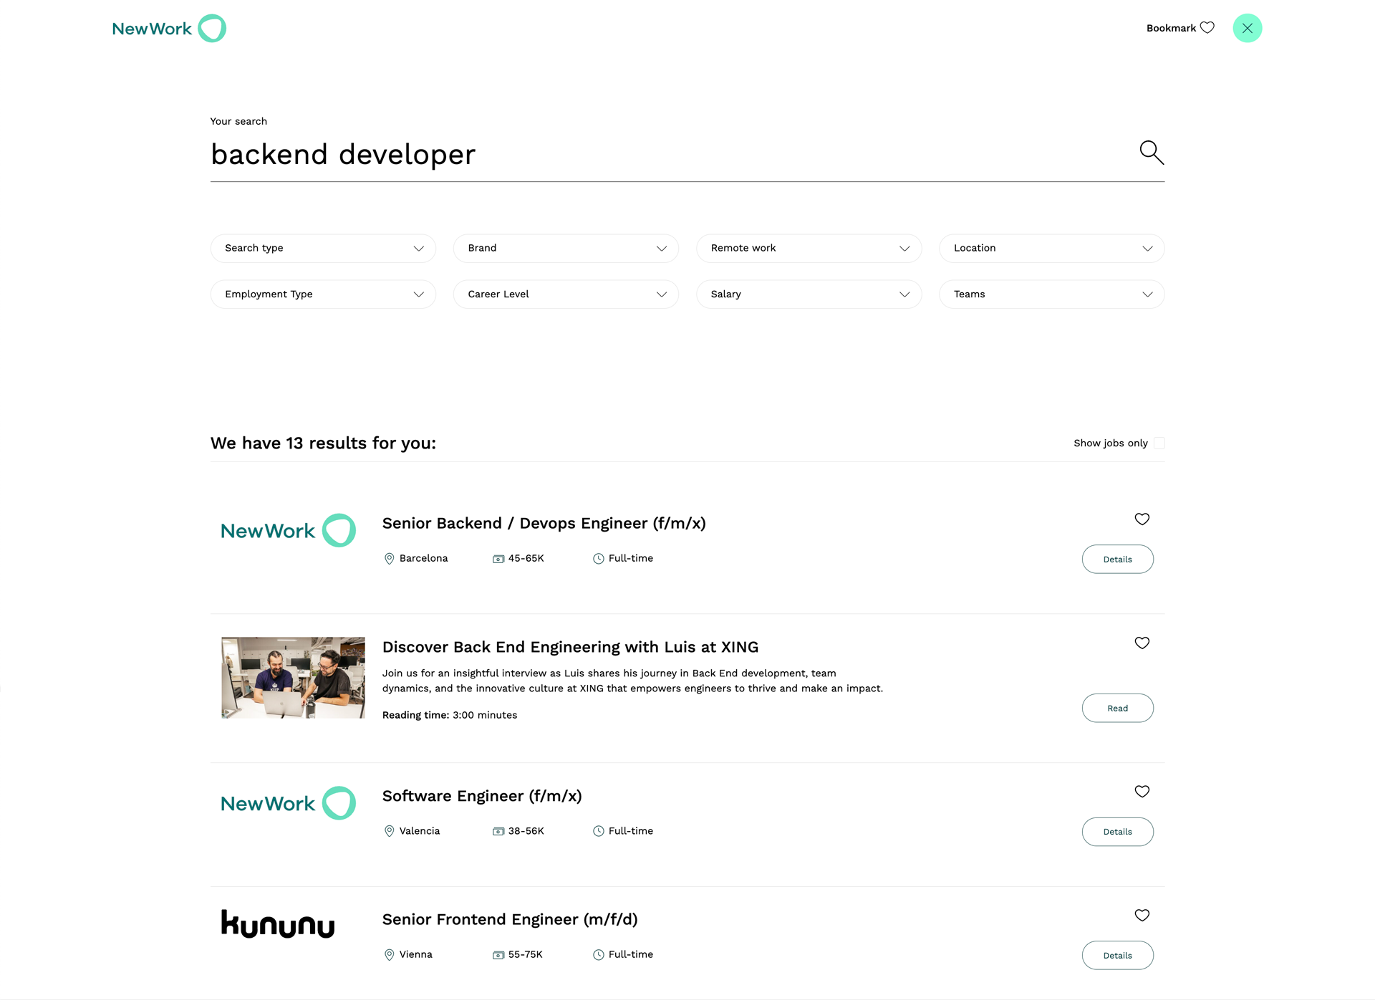
Task: Open the Software Engineer (f/m/x) title
Action: (482, 797)
